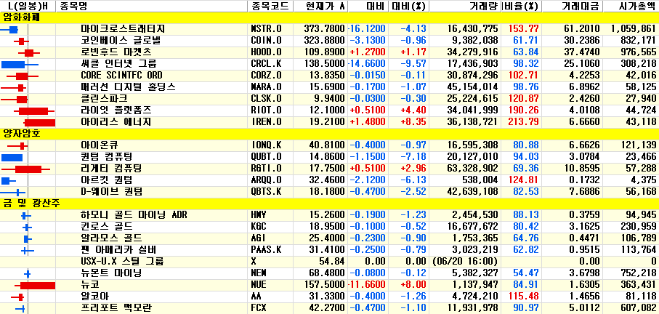Select 라이엇 플랫폼즈 stock name
The width and height of the screenshot is (659, 314).
(x=116, y=110)
